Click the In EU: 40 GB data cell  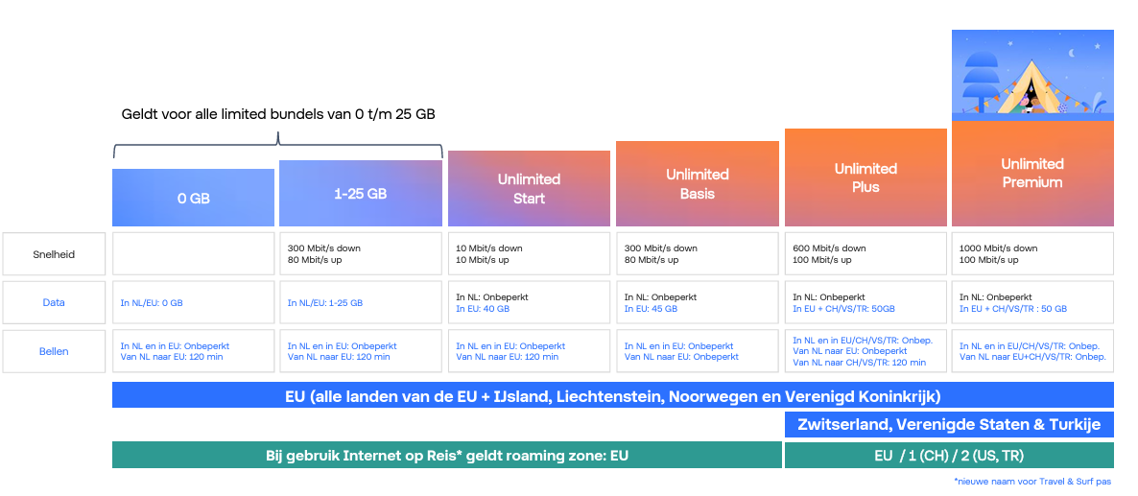[x=529, y=302]
